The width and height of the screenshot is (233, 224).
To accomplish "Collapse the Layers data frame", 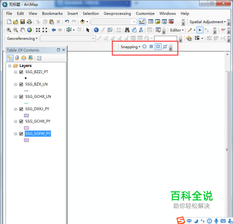I will [x=10, y=66].
